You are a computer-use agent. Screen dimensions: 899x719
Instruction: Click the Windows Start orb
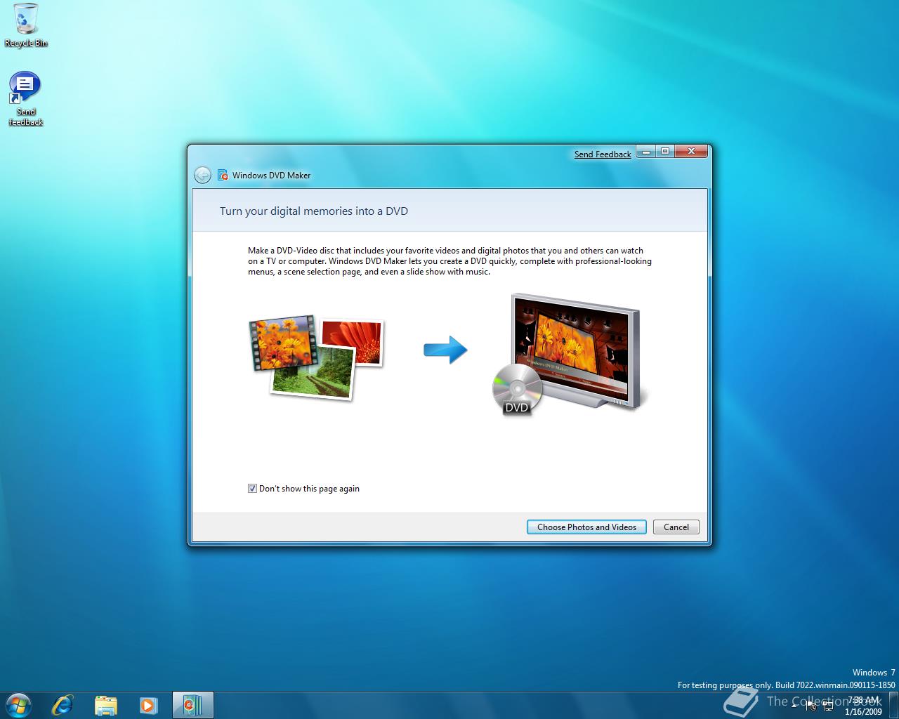[18, 704]
